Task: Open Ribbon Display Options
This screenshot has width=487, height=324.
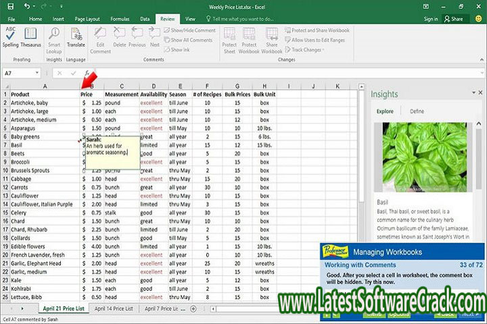Action: click(x=426, y=7)
